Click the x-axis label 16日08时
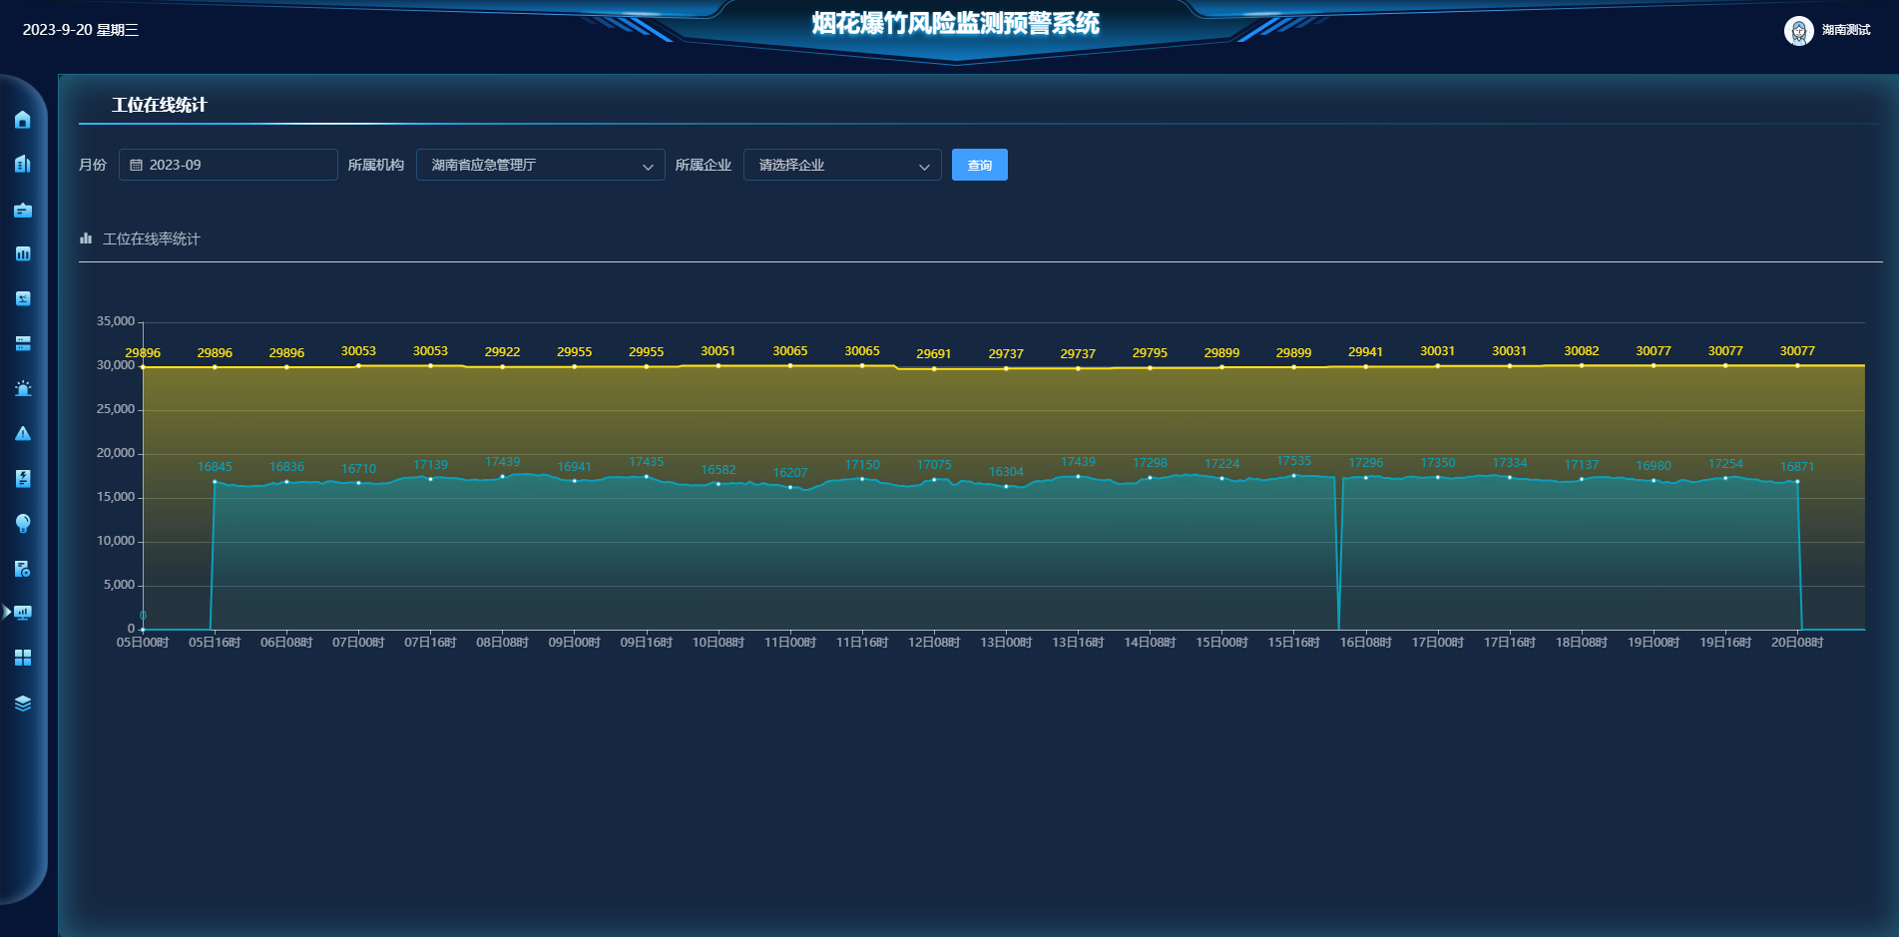Viewport: 1899px width, 937px height. point(1366,642)
